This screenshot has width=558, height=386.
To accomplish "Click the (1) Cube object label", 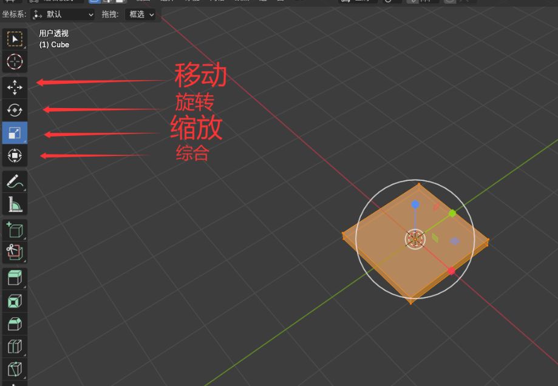I will tap(54, 45).
